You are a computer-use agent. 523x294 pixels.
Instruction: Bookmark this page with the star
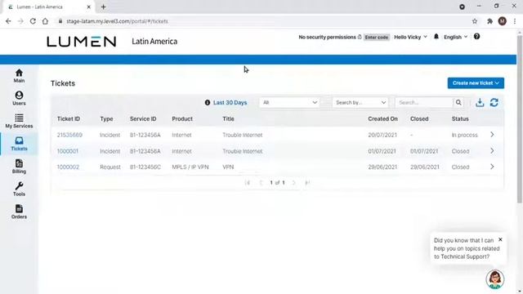coord(475,21)
